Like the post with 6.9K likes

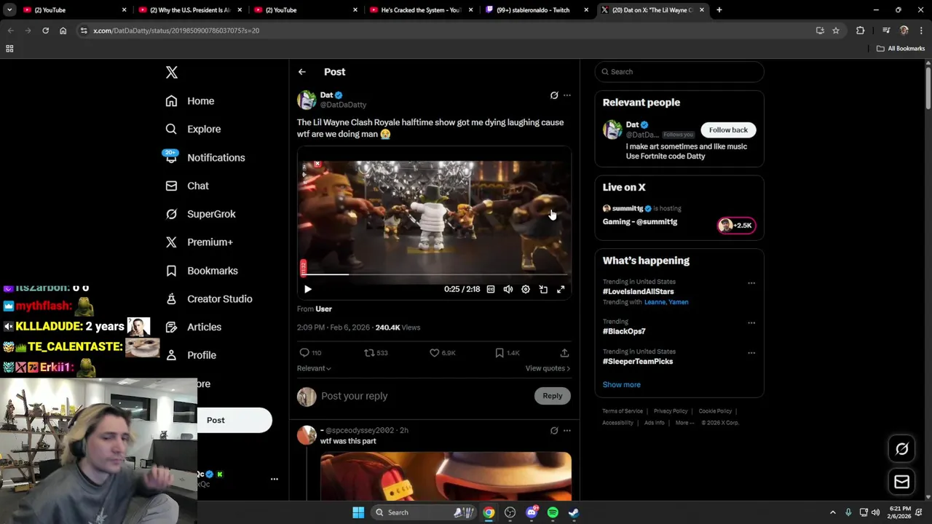point(434,353)
